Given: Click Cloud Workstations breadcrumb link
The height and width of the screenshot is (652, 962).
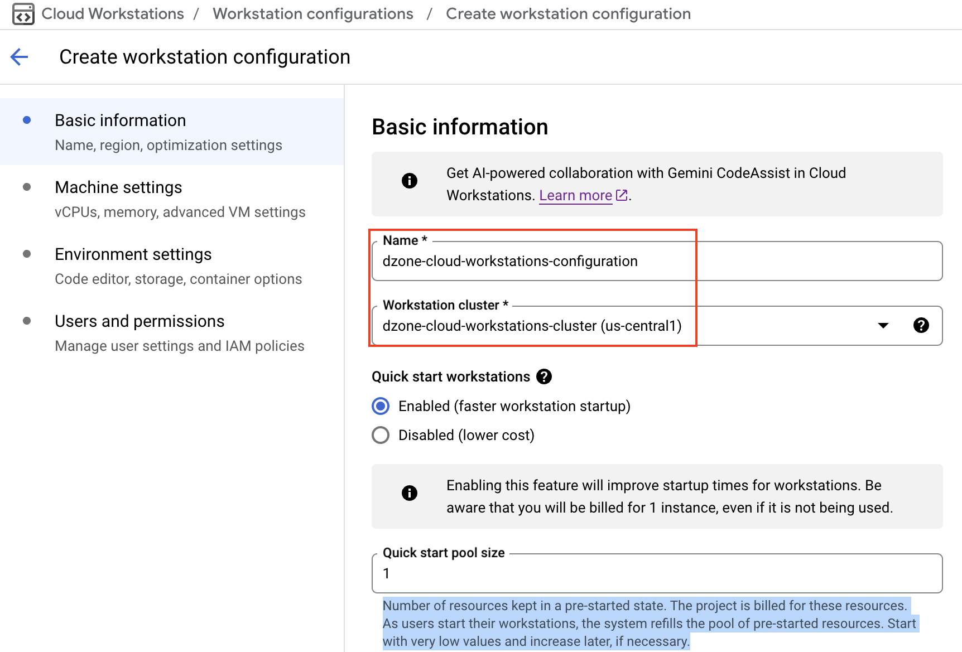Looking at the screenshot, I should 113,13.
